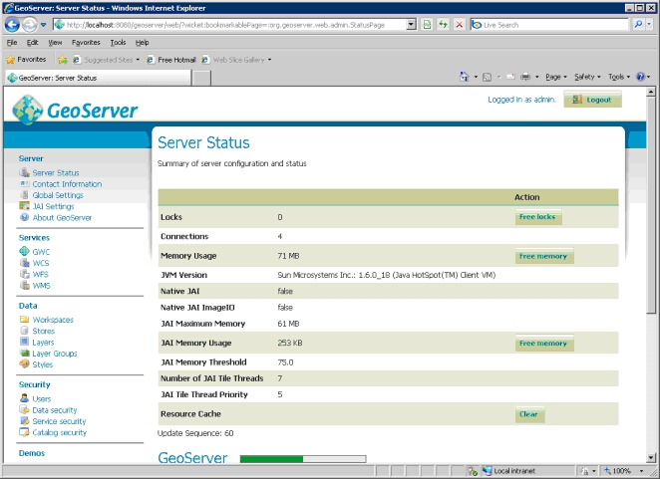Screen dimensions: 660x479
Task: Click the Help question mark icon
Action: pos(641,77)
